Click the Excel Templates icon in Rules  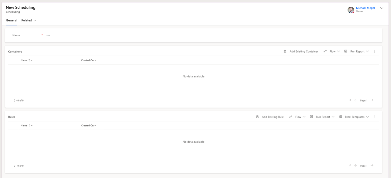(340, 117)
